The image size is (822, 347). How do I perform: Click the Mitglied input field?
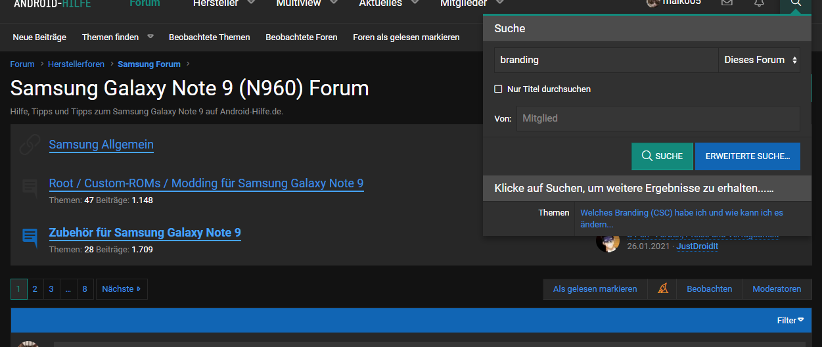[x=658, y=118]
